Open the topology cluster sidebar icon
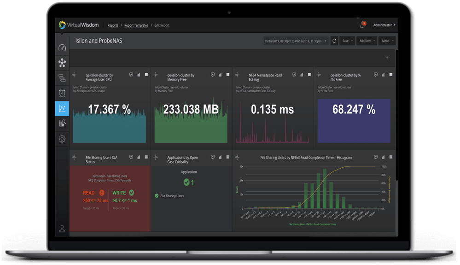The height and width of the screenshot is (265, 460). (x=62, y=63)
